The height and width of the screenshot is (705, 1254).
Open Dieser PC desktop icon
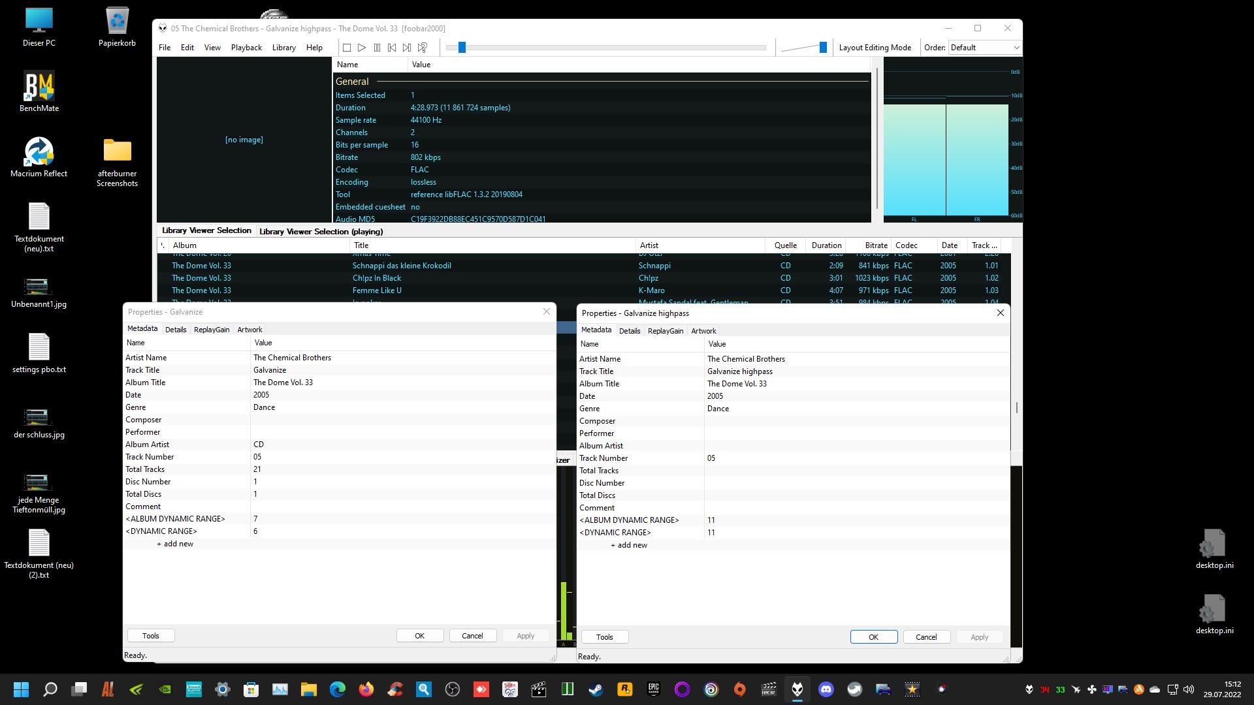pos(39,27)
